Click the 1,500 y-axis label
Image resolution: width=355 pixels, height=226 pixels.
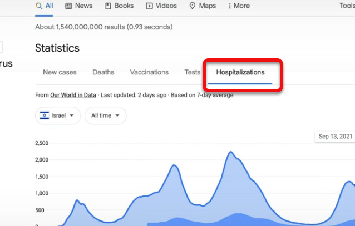tap(42, 177)
